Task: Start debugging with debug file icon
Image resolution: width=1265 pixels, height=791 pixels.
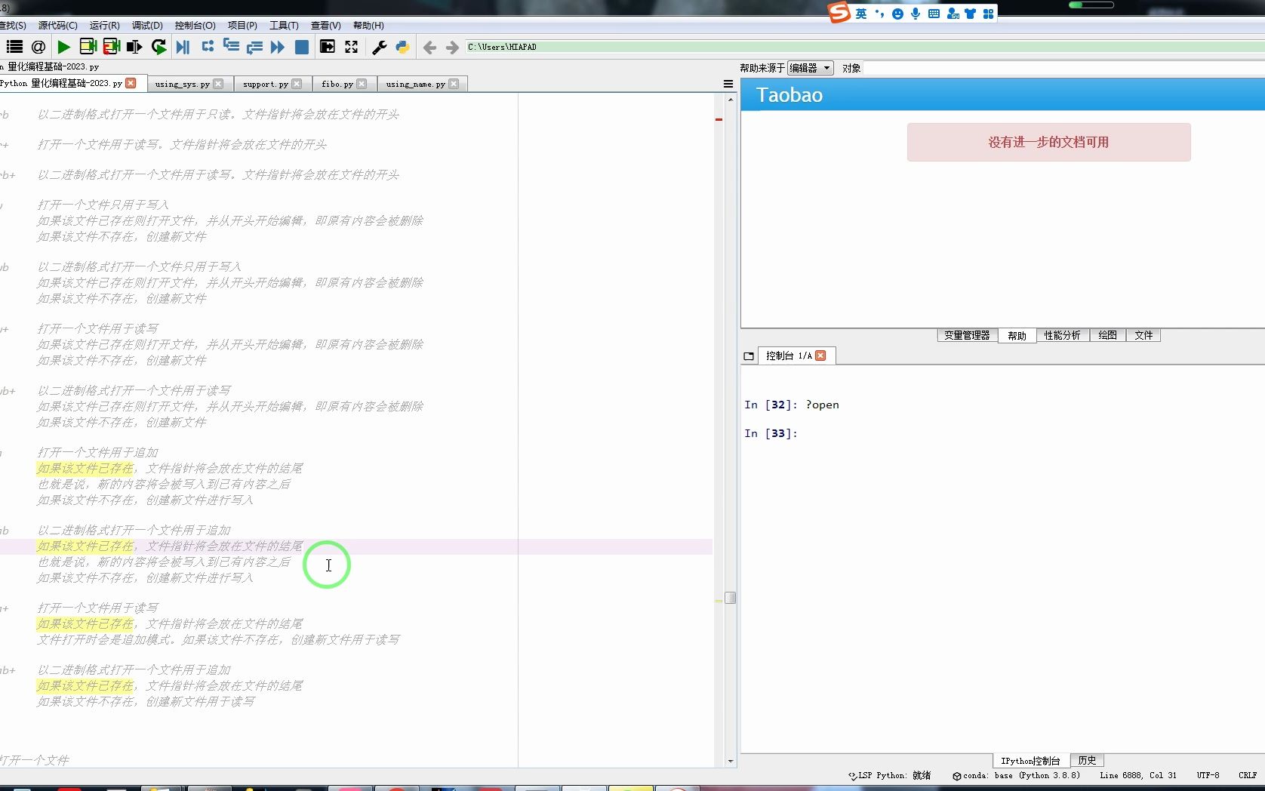Action: (x=183, y=47)
